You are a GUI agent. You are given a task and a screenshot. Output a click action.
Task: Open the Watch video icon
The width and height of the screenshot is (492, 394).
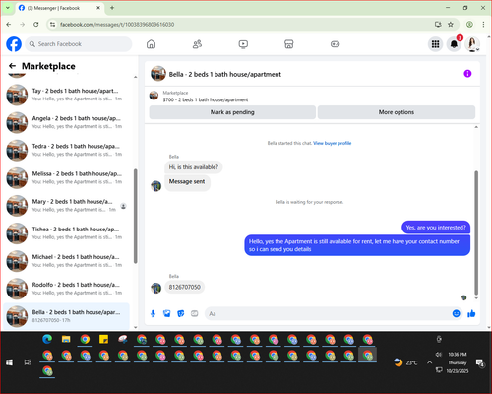pos(243,44)
